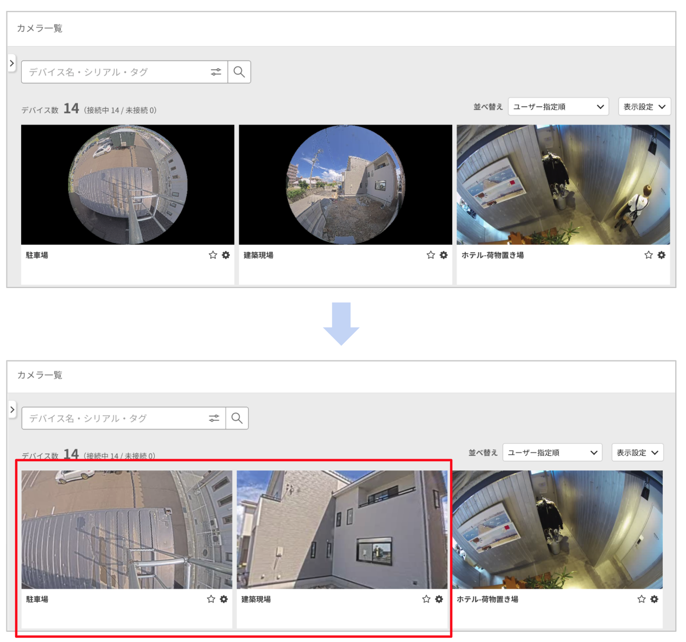
Task: Open settings gear for lower 駐車場 camera
Action: (x=224, y=599)
